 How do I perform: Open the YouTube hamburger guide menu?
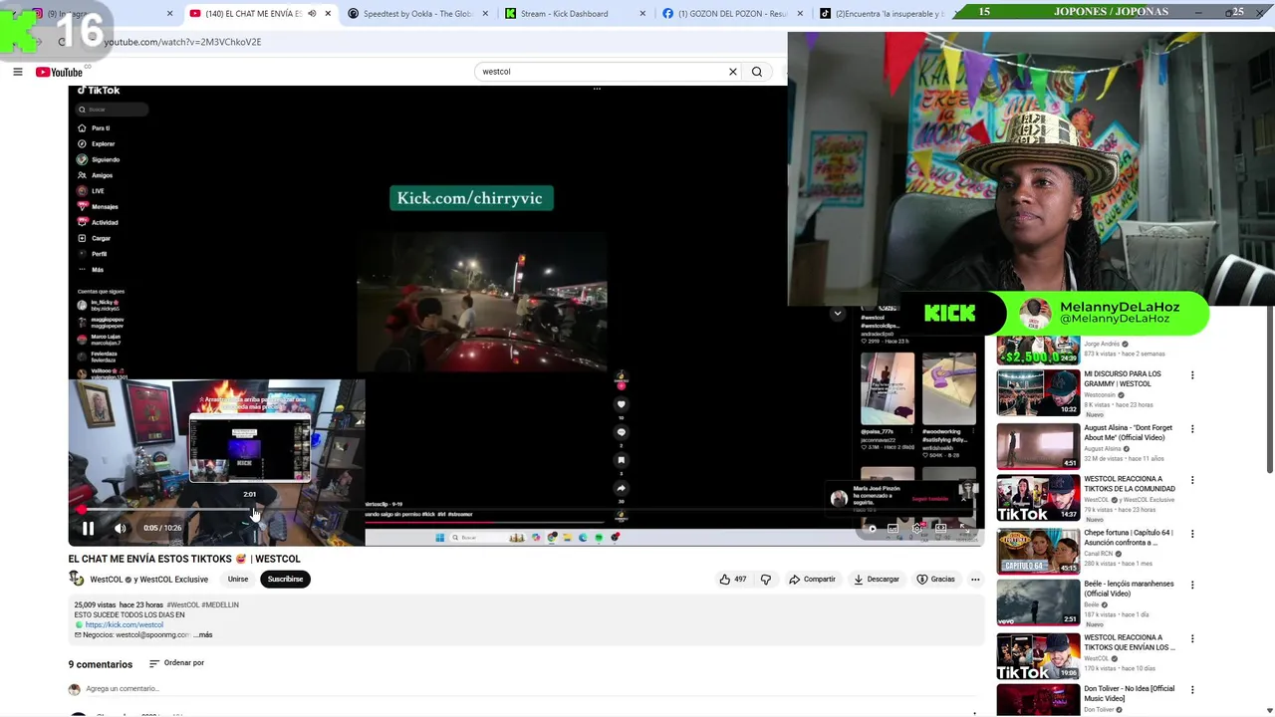pos(17,72)
